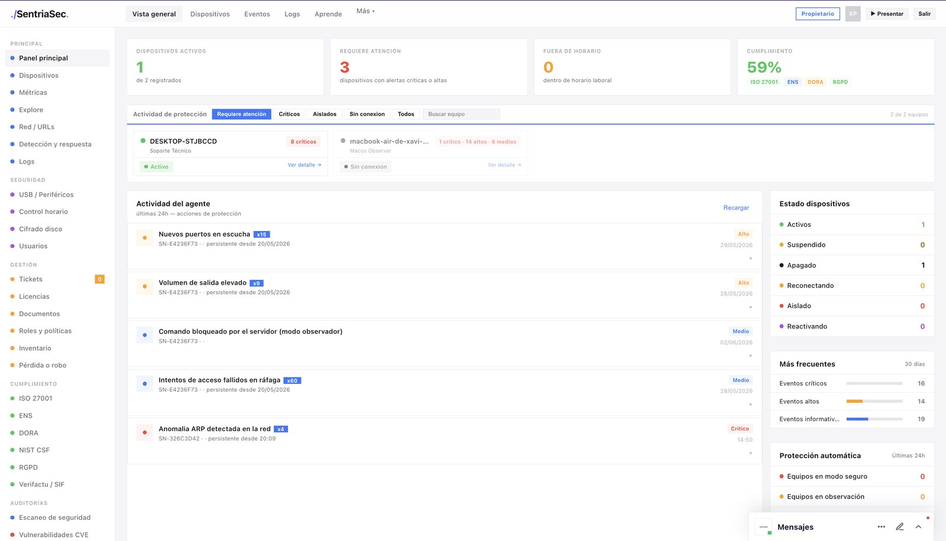Select the Requiere atención filter
The image size is (946, 541).
tap(241, 114)
